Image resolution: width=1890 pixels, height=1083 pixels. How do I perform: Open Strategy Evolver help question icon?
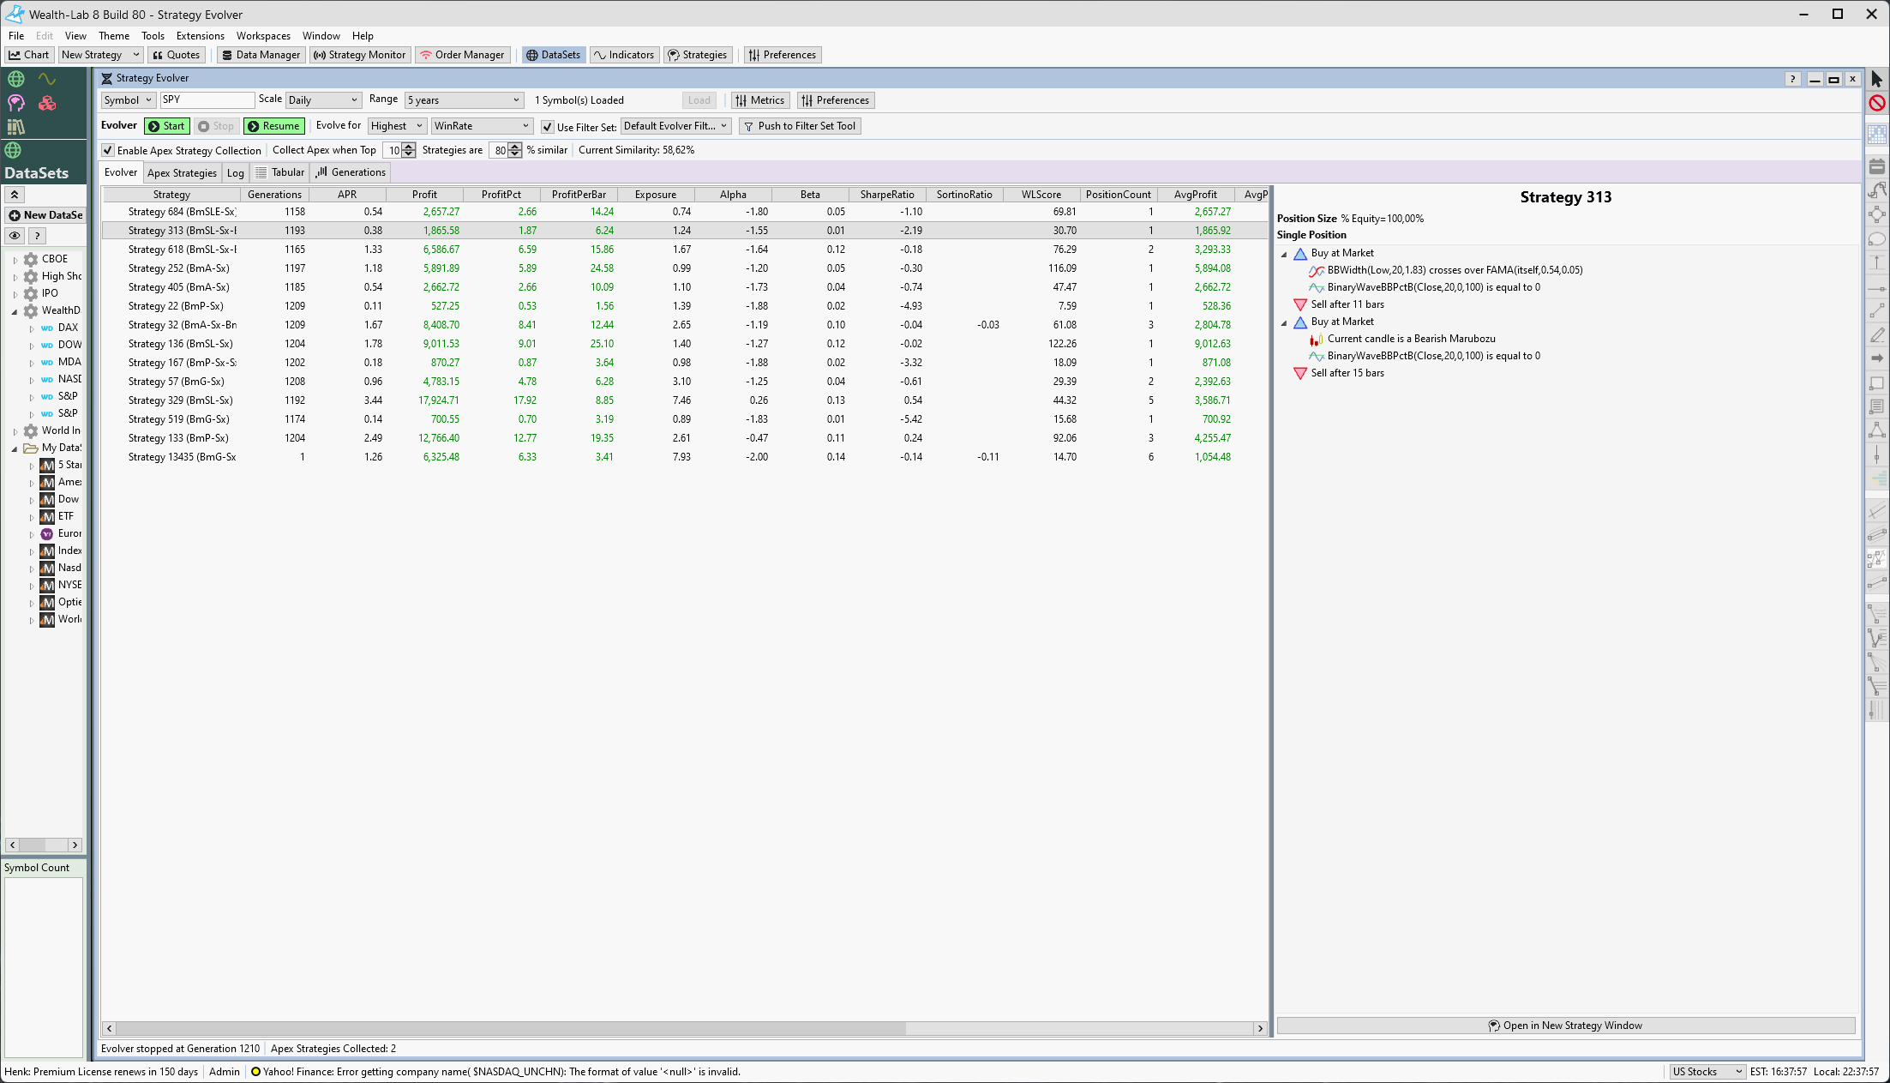[x=1792, y=79]
